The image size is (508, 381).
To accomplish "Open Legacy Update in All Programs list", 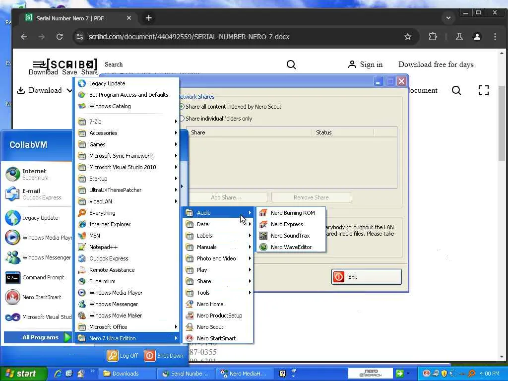I will click(x=127, y=83).
